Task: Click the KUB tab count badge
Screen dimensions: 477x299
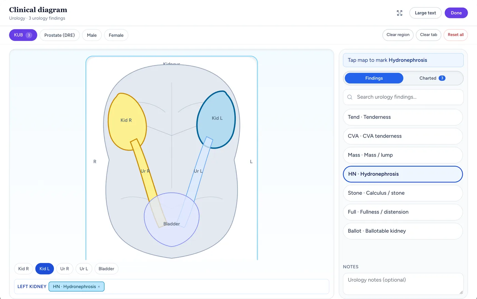Action: point(29,35)
